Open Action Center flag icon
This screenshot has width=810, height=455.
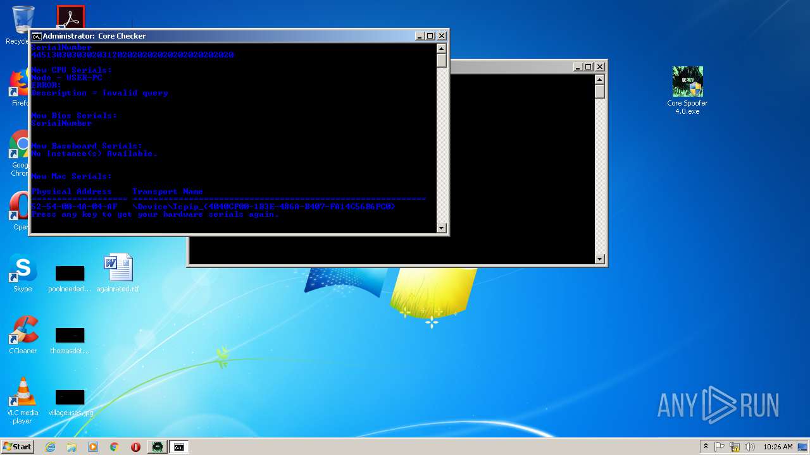[x=720, y=447]
